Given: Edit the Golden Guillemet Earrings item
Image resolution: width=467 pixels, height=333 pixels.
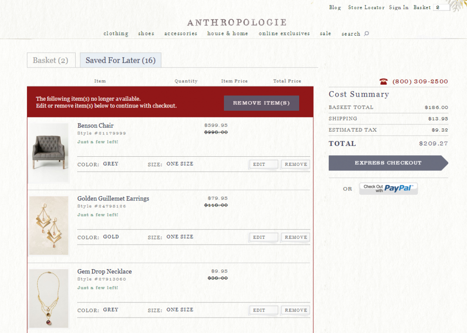Looking at the screenshot, I should tap(264, 237).
